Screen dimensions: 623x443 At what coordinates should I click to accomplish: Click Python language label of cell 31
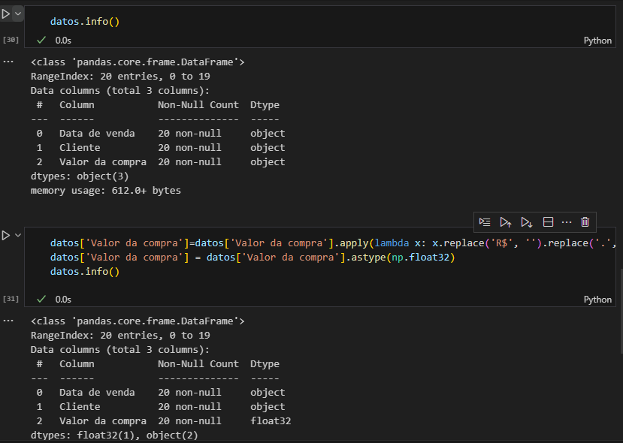597,300
